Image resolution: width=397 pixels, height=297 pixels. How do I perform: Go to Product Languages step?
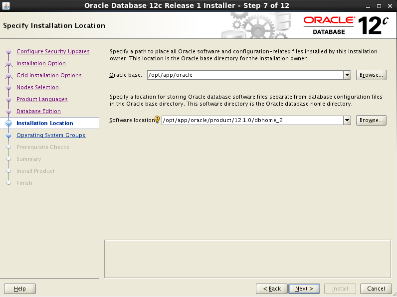pos(42,99)
